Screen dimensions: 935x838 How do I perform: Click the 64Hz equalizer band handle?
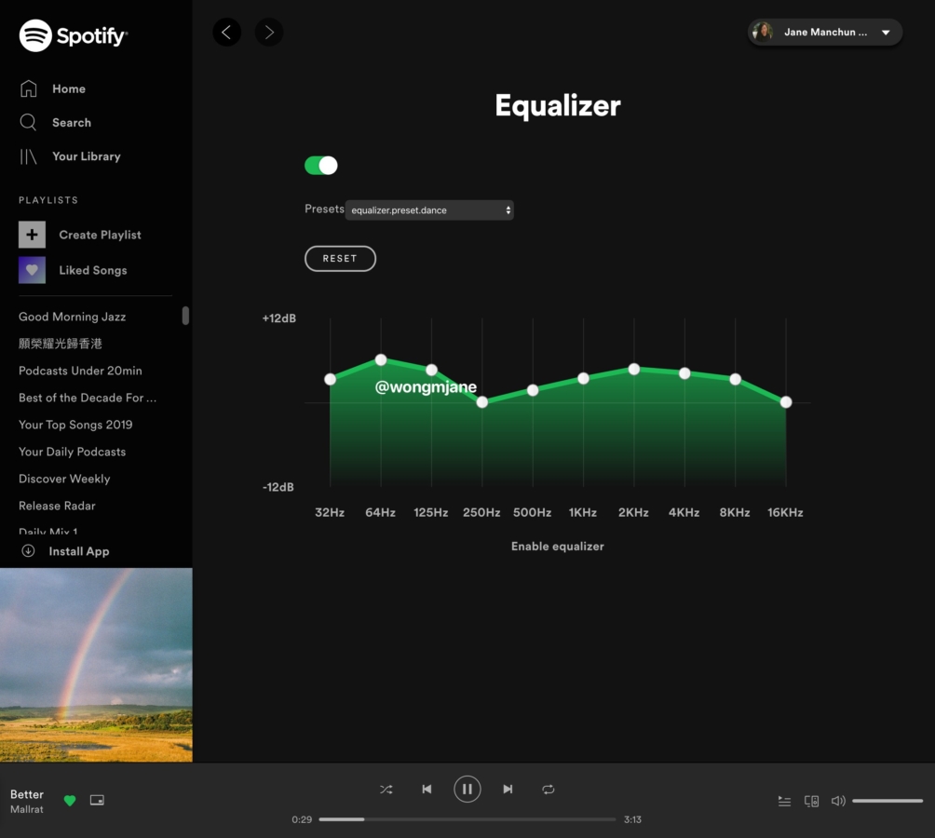coord(381,359)
